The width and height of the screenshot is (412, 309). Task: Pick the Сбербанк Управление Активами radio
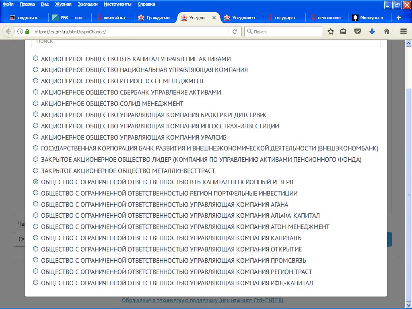36,92
